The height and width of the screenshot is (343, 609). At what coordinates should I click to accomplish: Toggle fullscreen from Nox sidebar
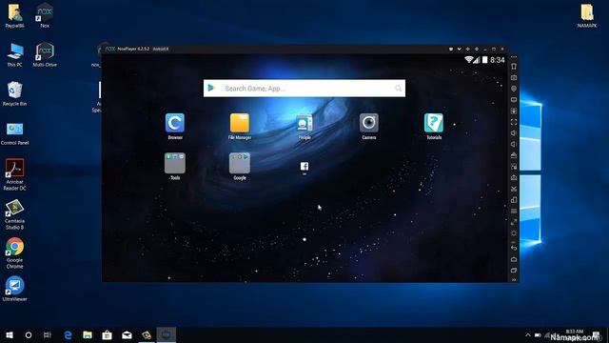pyautogui.click(x=514, y=122)
